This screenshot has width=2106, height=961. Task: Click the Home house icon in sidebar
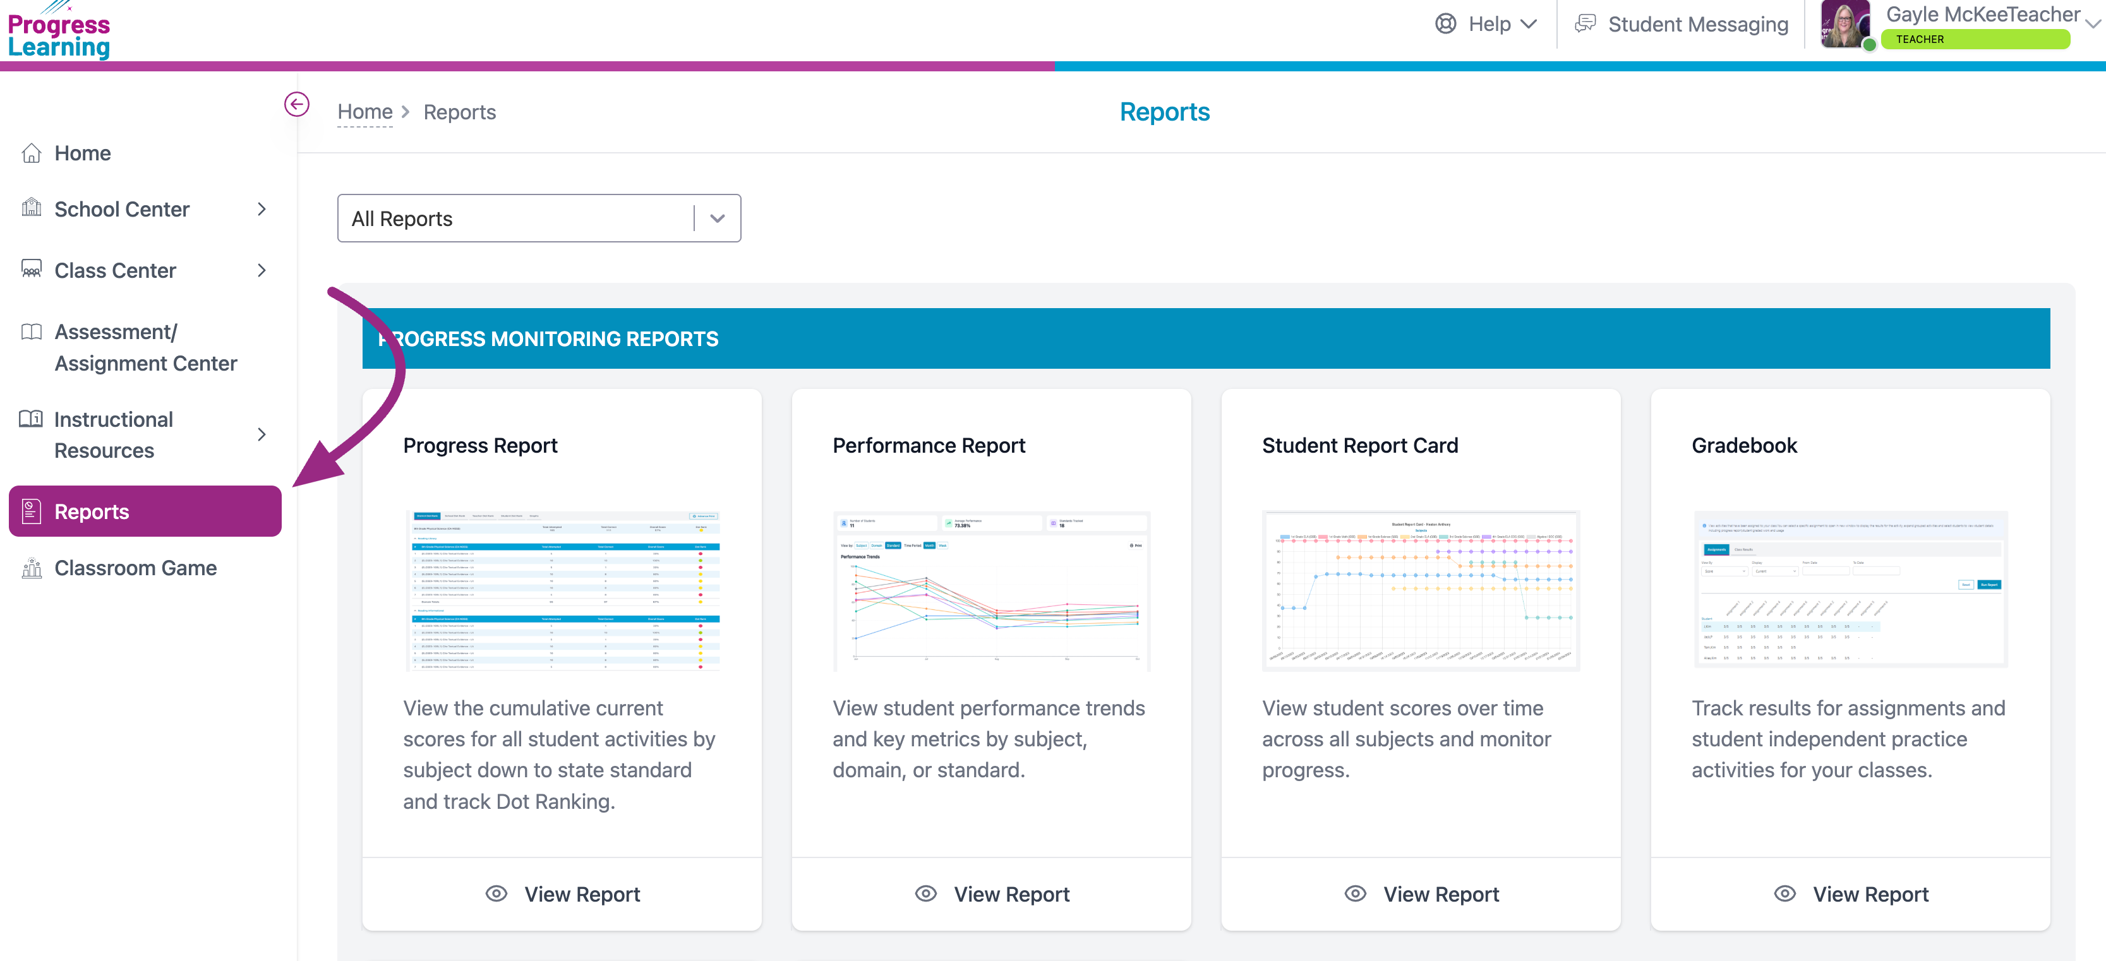coord(31,153)
